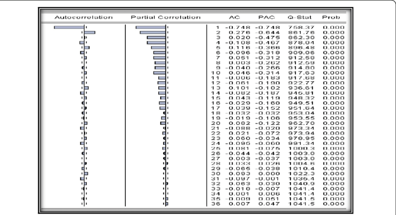This screenshot has width=396, height=215.
Task: Select Q-Stat value 978.95
Action: 301,138
